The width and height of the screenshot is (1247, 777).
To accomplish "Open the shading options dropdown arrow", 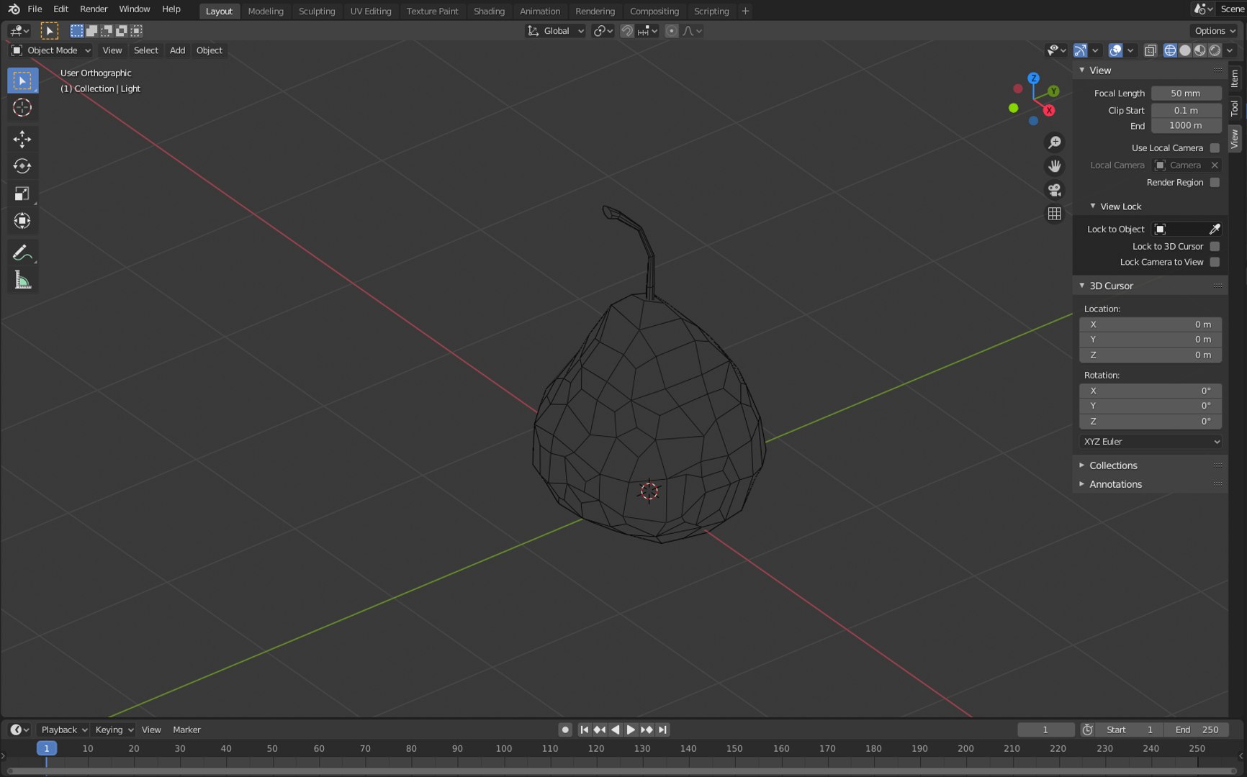I will pyautogui.click(x=1230, y=50).
